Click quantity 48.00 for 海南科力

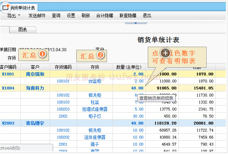(x=137, y=88)
